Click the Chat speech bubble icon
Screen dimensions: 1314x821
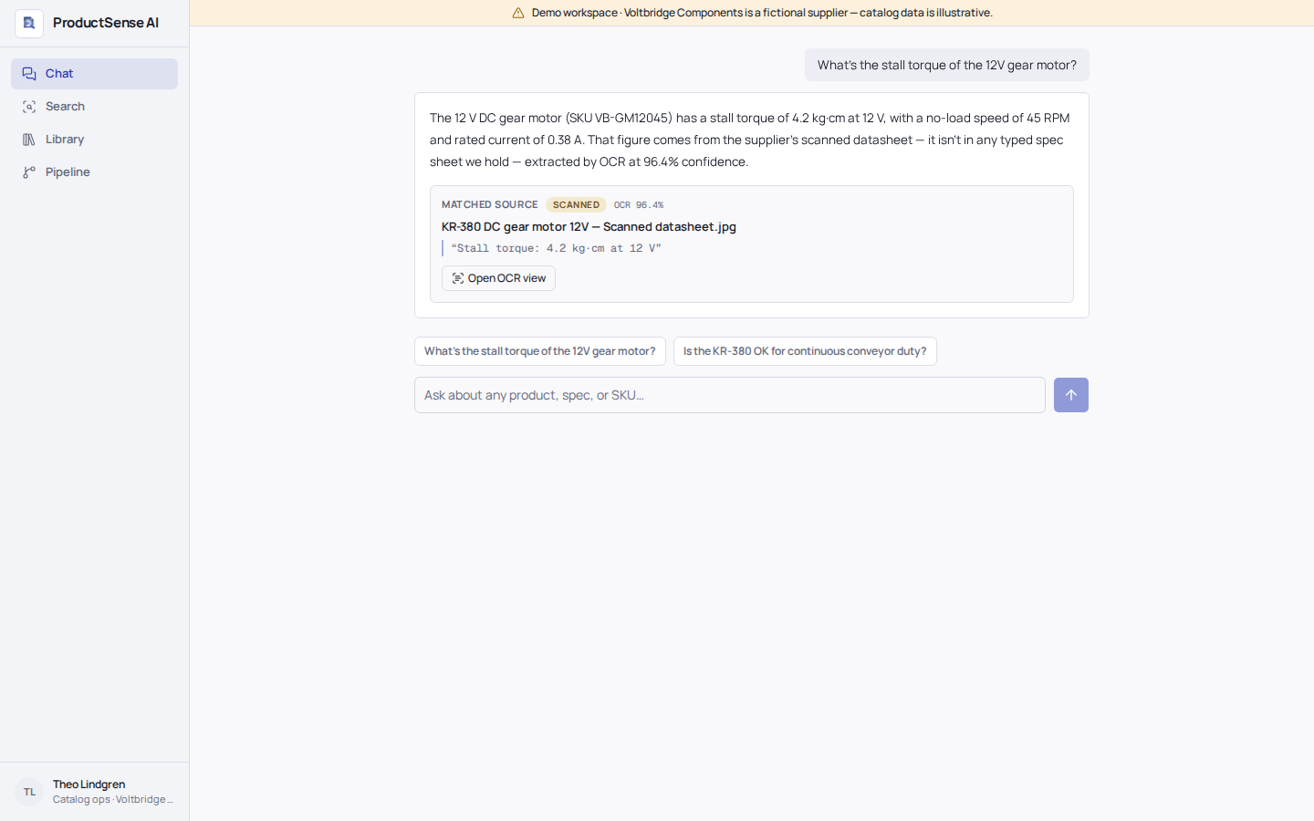pyautogui.click(x=29, y=74)
